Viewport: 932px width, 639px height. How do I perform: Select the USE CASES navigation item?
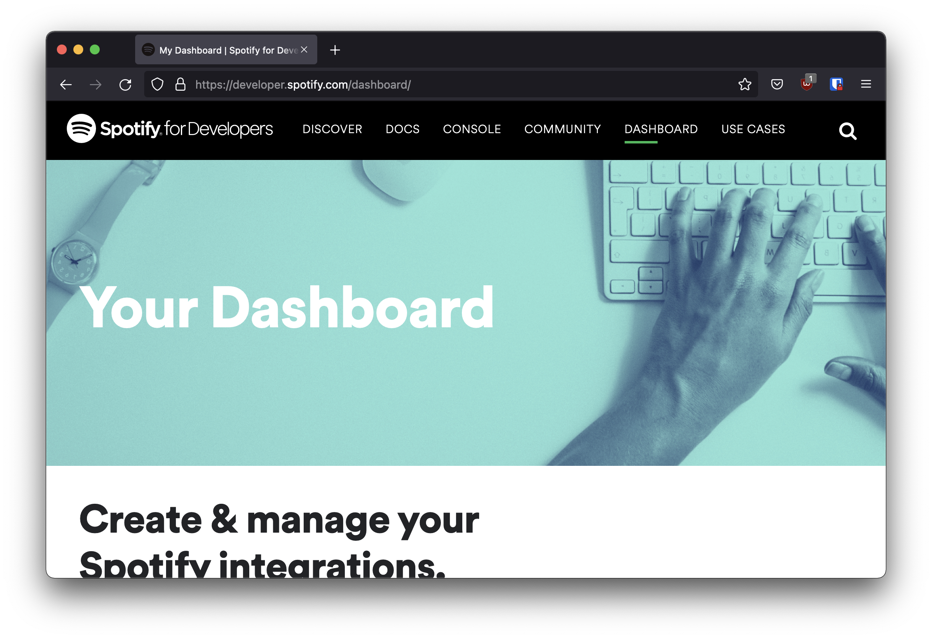pos(754,129)
